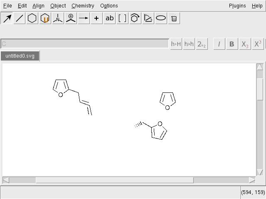
Task: Activate the ab text tool
Action: pyautogui.click(x=110, y=18)
